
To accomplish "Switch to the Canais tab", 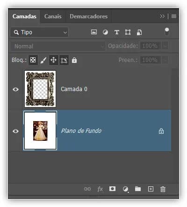I will [53, 16].
